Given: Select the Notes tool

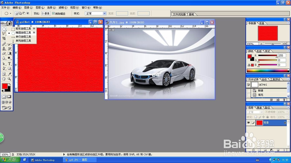Looking at the screenshot, I should [x=4, y=74].
